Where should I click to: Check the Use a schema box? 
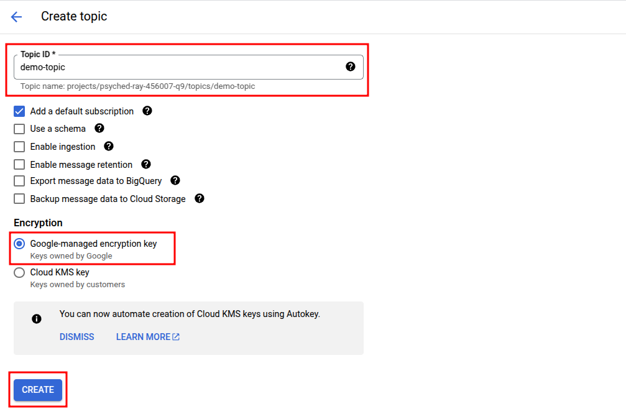(x=19, y=129)
